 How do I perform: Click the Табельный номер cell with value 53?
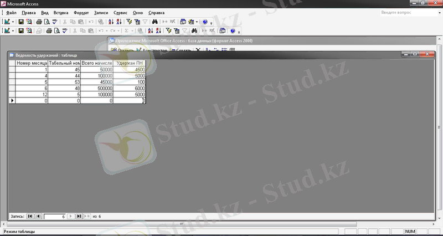tap(64, 82)
